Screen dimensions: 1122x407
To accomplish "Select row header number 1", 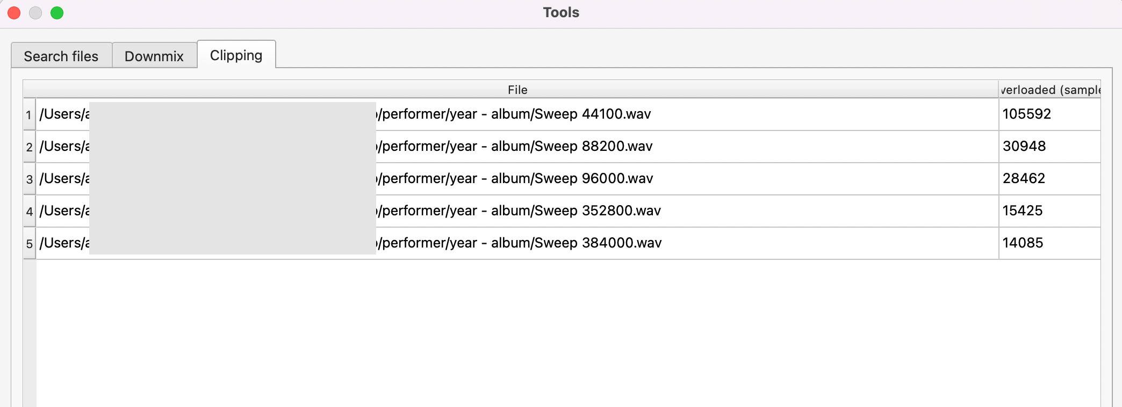I will point(30,114).
